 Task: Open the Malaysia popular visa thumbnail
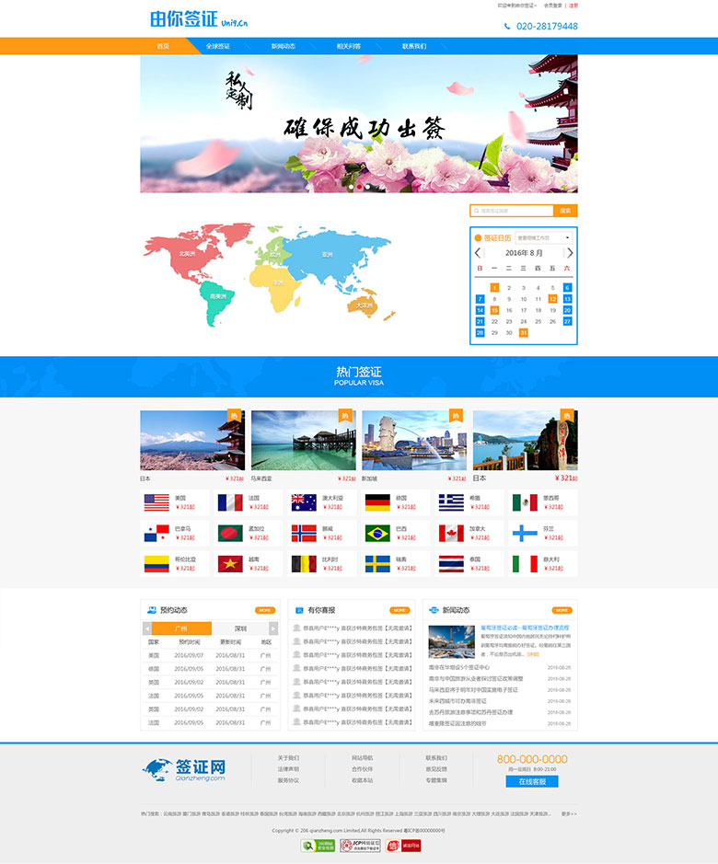point(303,441)
